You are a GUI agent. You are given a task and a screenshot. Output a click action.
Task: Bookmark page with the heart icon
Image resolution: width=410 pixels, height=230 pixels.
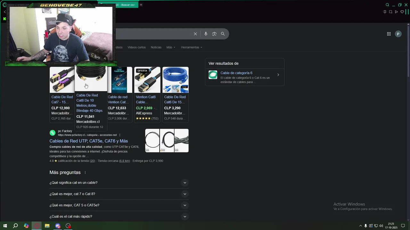tap(402, 12)
